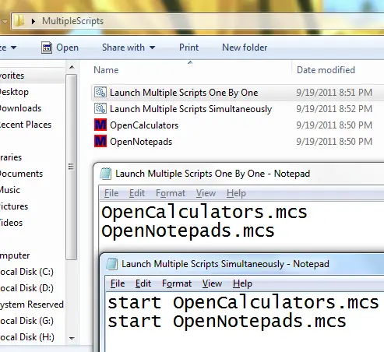Open Documents library in the navigation pane
This screenshot has width=384, height=352.
[21, 174]
